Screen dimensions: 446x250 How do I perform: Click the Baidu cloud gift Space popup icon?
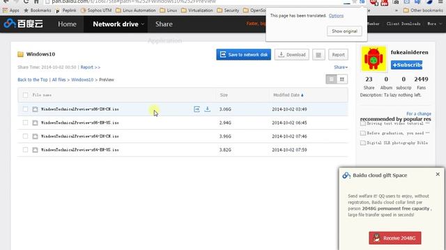click(346, 176)
